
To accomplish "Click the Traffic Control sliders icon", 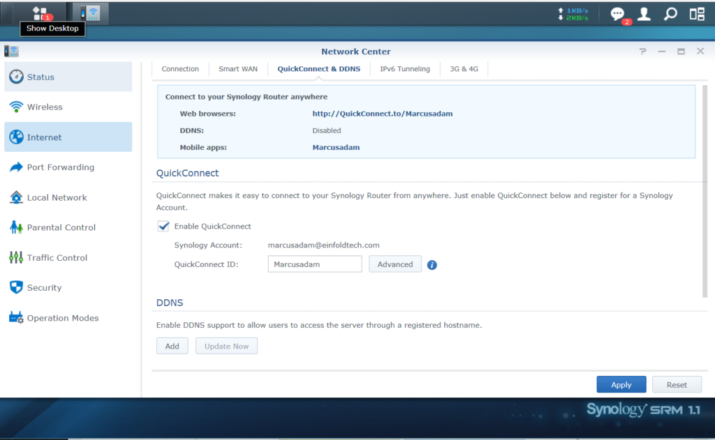I will click(16, 257).
